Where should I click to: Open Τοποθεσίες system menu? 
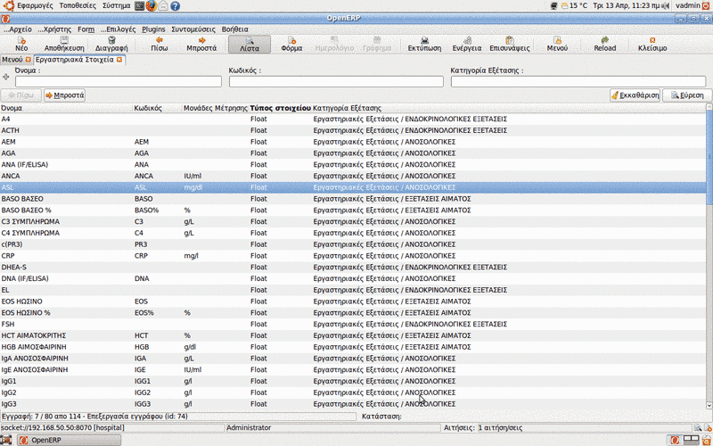(x=78, y=5)
